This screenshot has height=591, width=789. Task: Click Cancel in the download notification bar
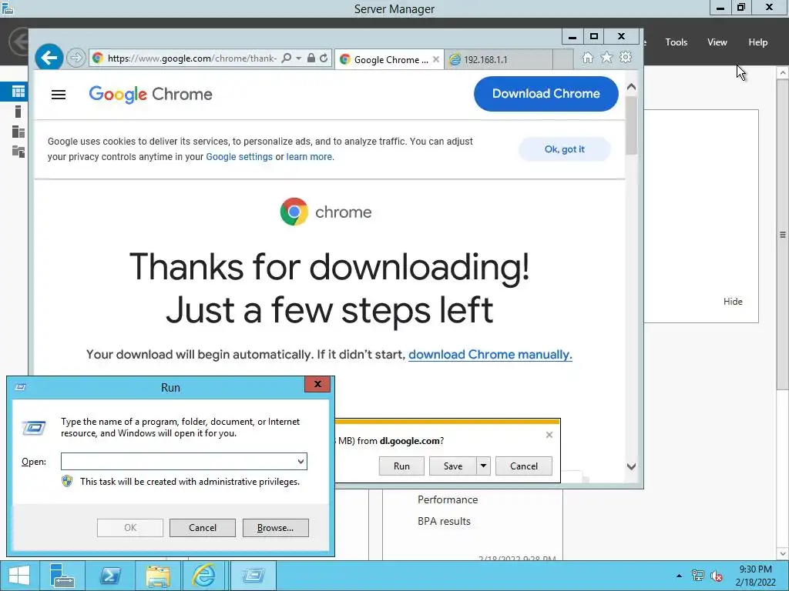click(x=524, y=466)
